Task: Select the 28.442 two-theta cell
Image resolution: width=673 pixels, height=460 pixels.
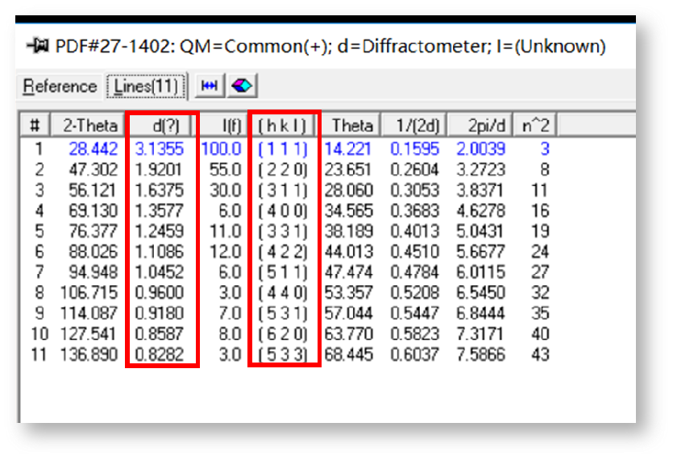Action: coord(93,149)
